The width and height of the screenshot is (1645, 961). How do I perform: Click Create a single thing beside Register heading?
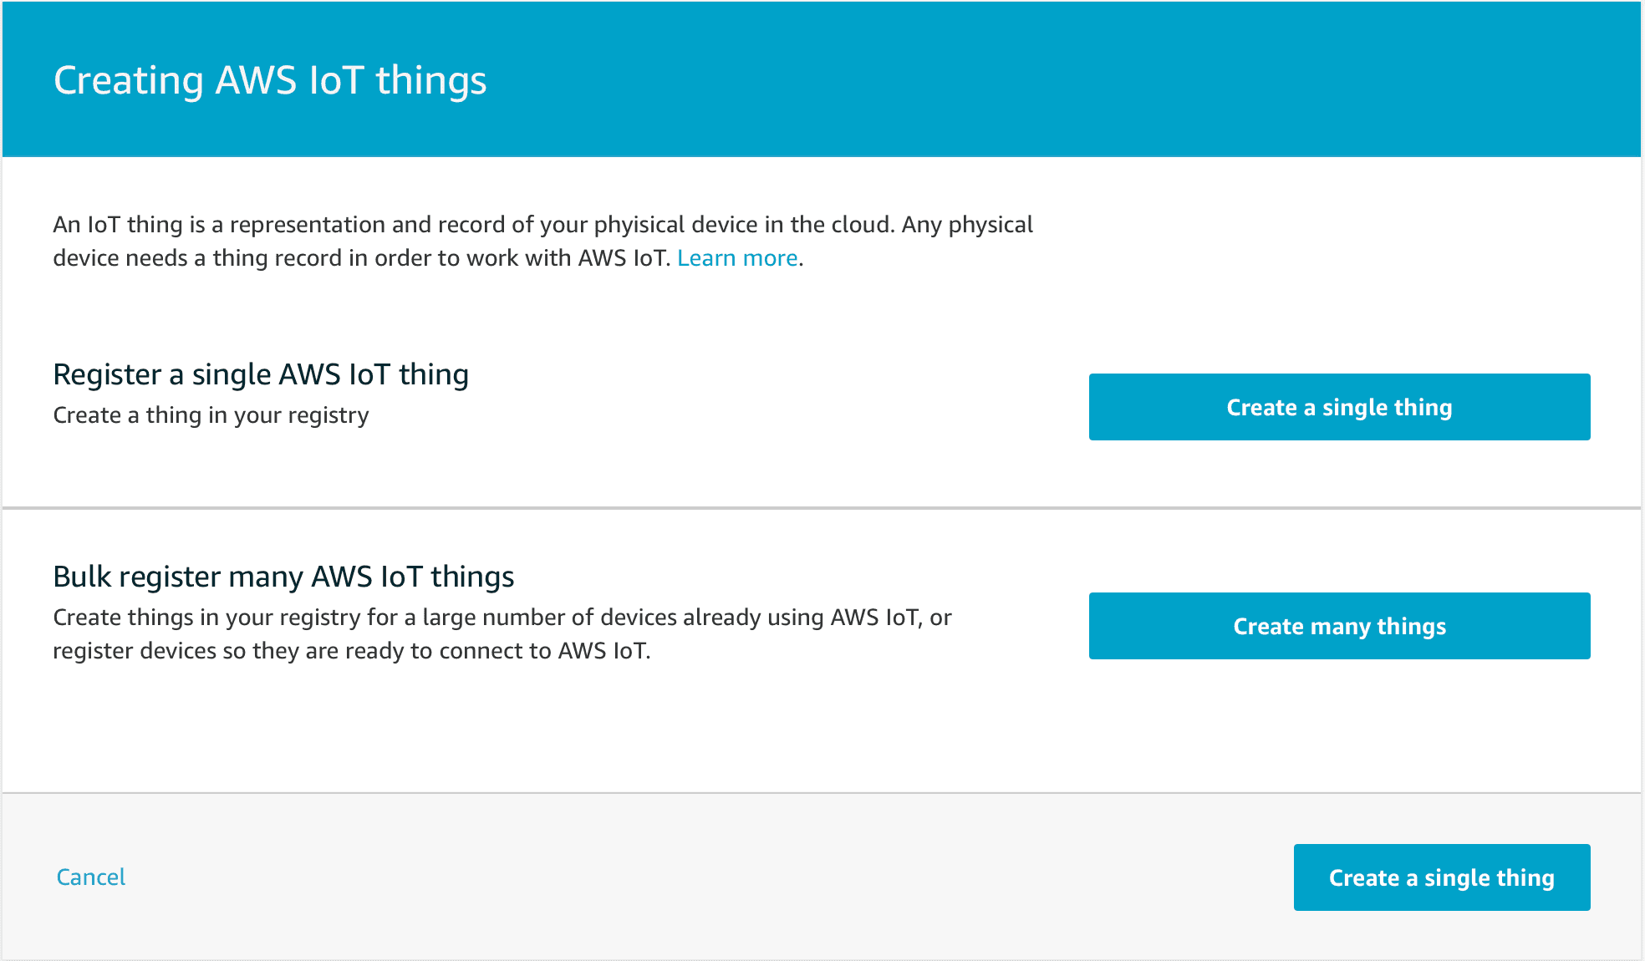1339,407
